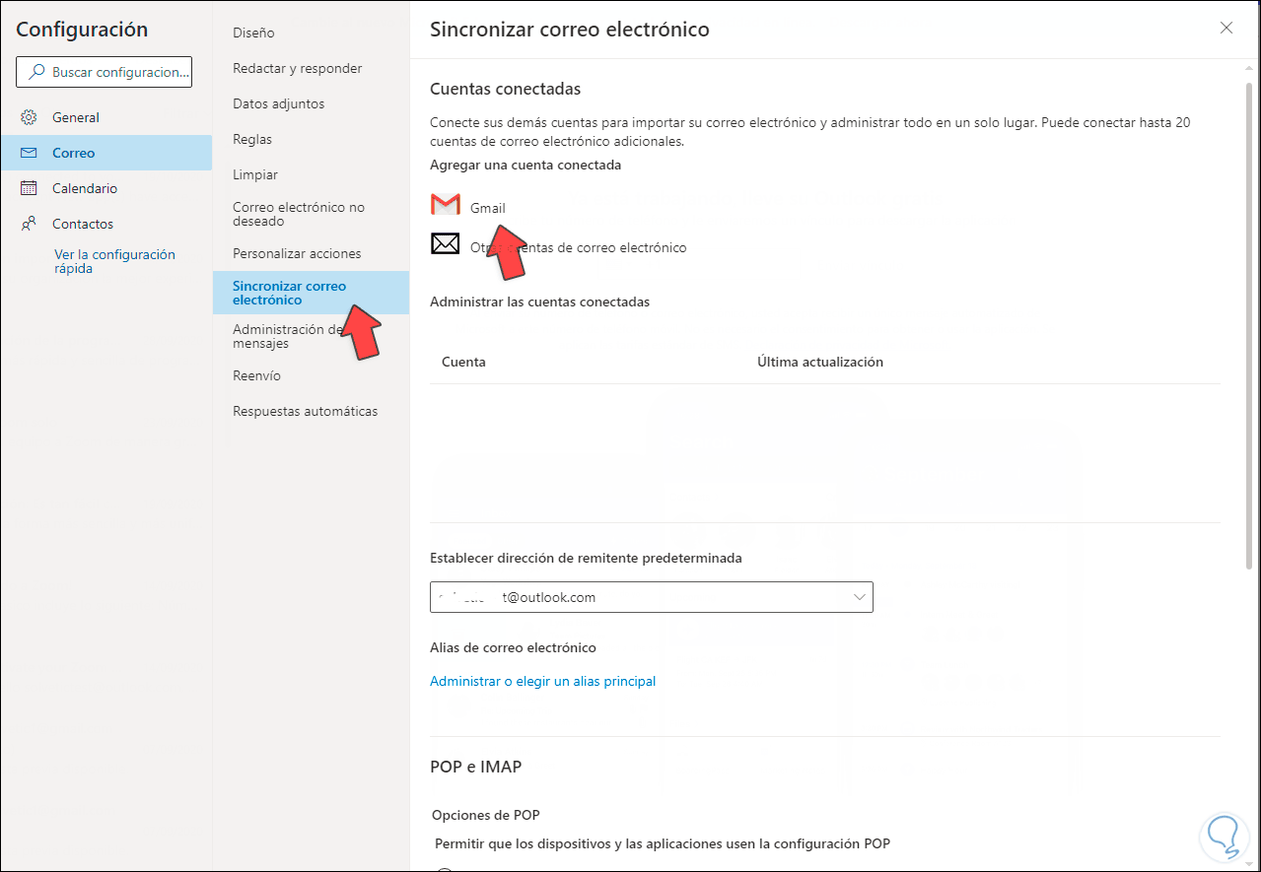Screen dimensions: 1261x872
Task: Open Redactar y responder settings
Action: click(297, 68)
